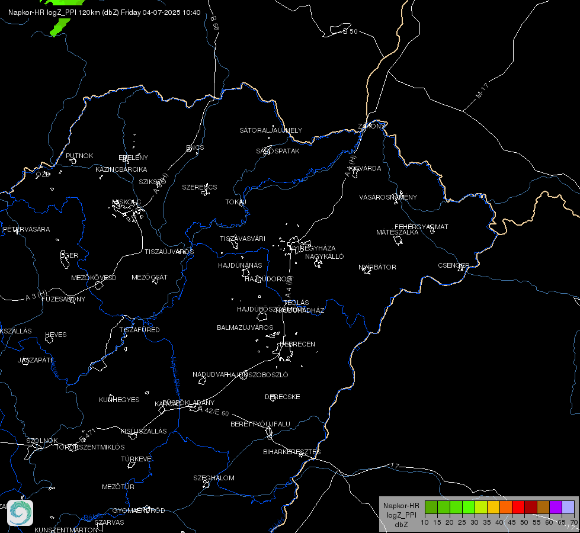
Task: Click the PUTNOK town label
Action: (x=79, y=156)
